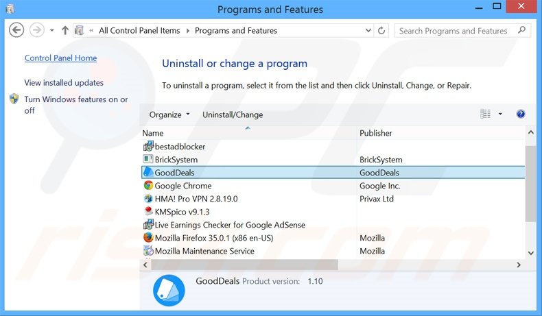Image resolution: width=542 pixels, height=316 pixels.
Task: Click the GoodDeals row icon
Action: [x=148, y=172]
